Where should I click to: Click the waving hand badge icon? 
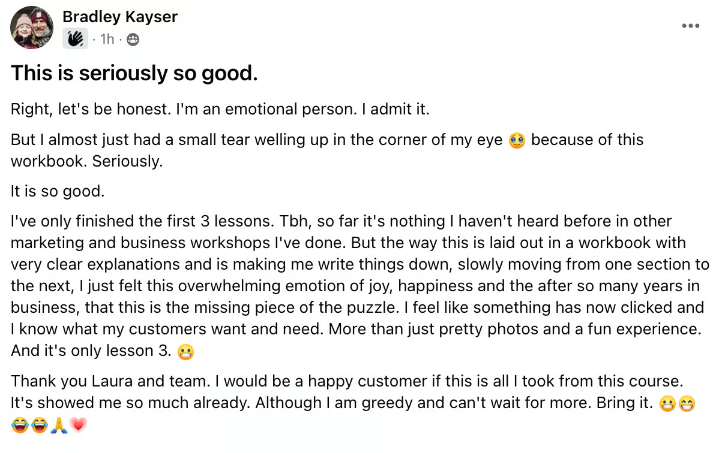tap(75, 39)
